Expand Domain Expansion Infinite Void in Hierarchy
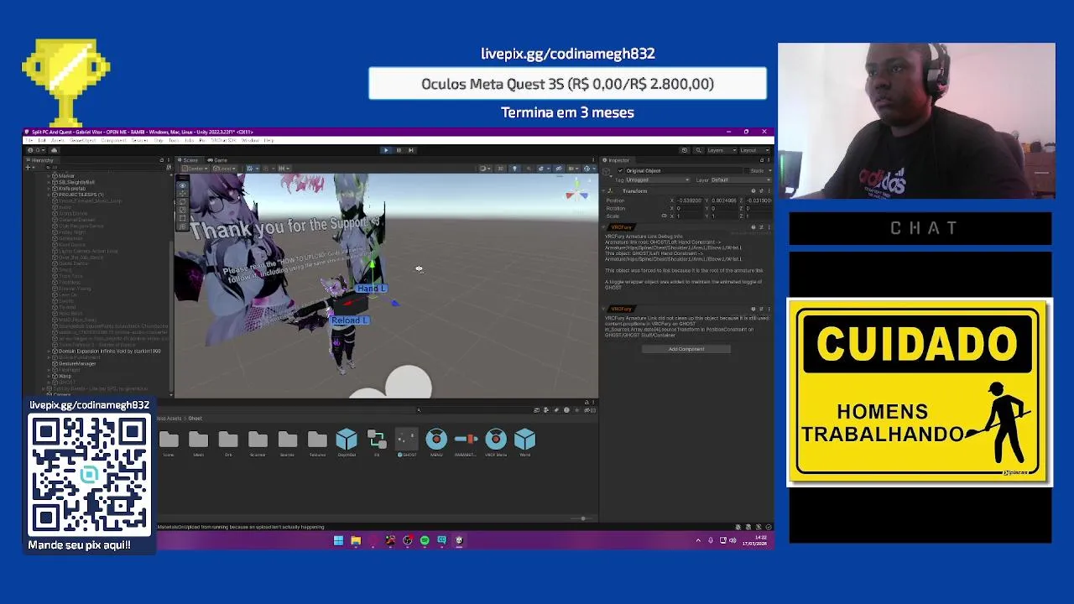 [x=49, y=351]
